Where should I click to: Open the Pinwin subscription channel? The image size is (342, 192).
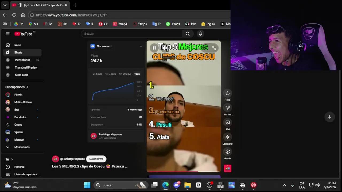coord(22,95)
